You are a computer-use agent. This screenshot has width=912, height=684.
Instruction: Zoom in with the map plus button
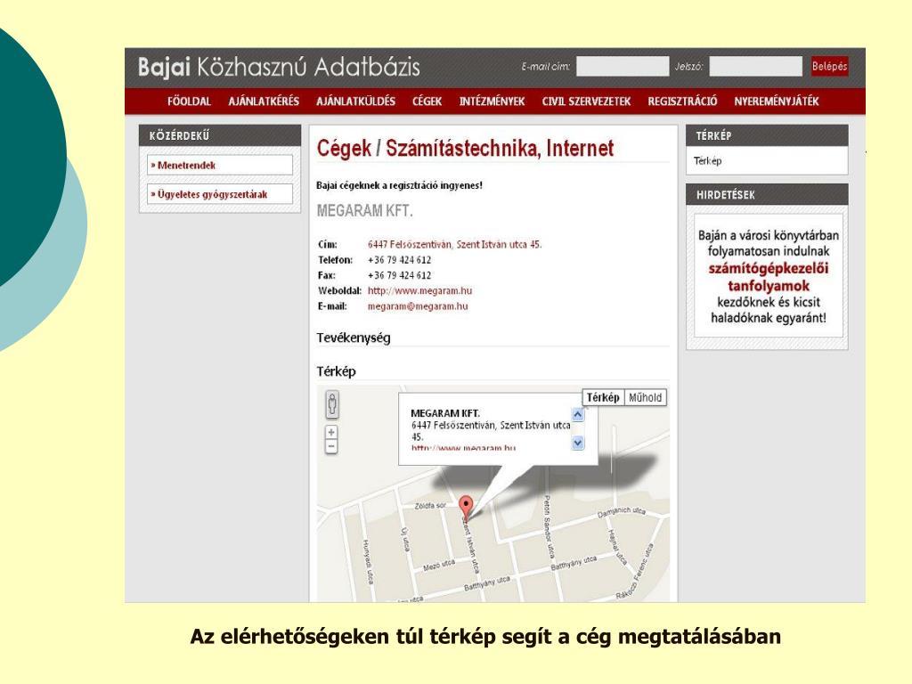[331, 433]
